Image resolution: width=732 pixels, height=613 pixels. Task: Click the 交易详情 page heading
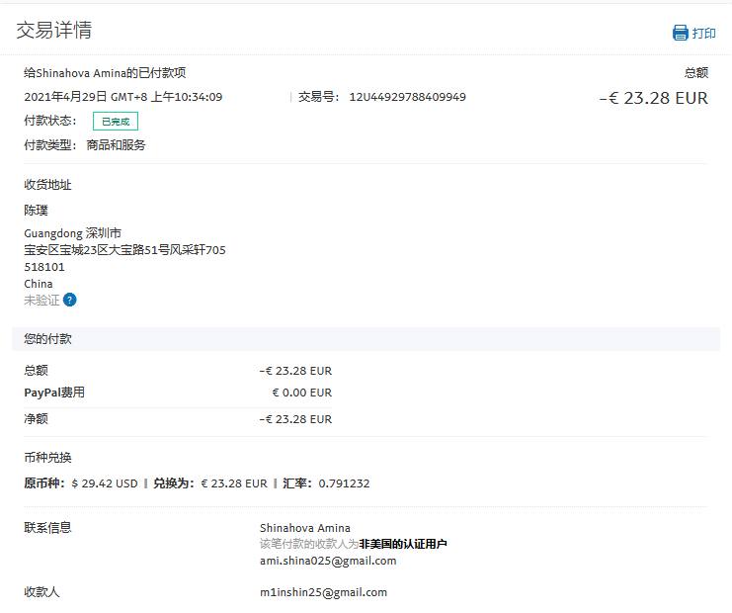[x=54, y=31]
